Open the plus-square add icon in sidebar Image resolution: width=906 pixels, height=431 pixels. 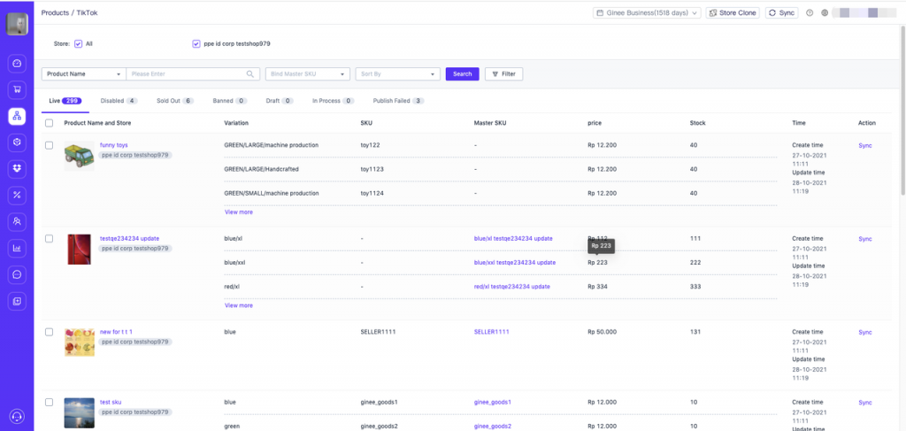click(x=17, y=301)
